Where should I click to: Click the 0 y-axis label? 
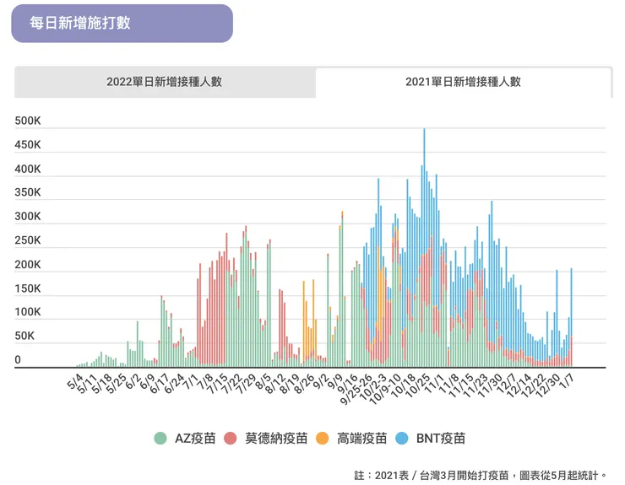18,359
